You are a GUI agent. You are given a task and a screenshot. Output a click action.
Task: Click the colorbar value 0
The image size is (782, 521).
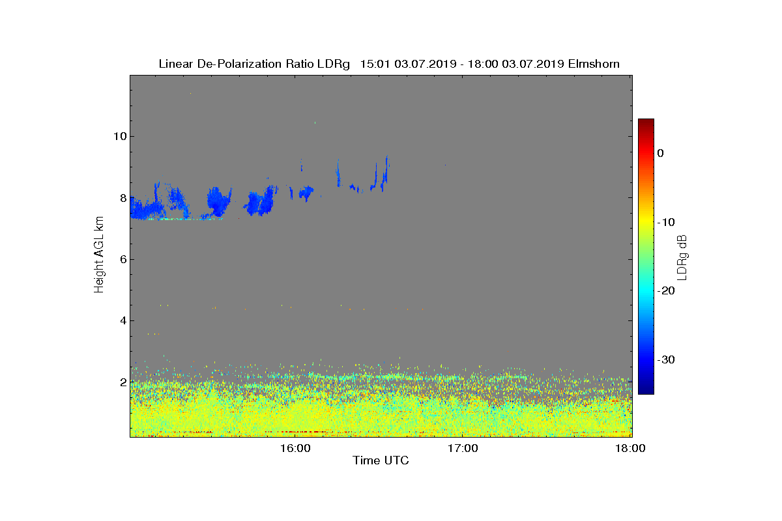[x=660, y=153]
